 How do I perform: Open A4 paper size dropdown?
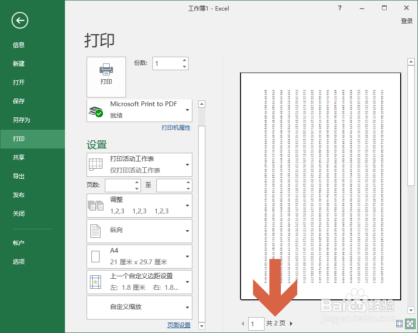139,257
